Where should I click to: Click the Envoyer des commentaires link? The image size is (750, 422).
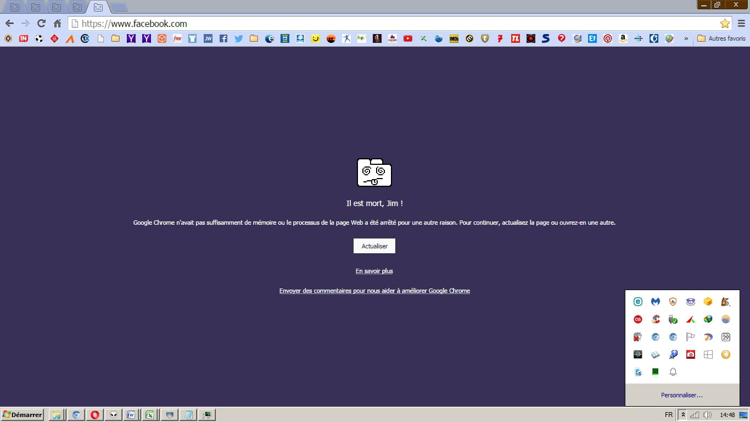(374, 291)
